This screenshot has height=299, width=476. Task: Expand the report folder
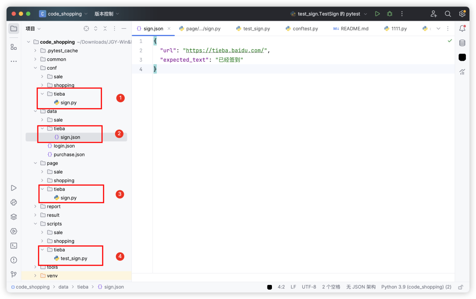click(x=35, y=207)
